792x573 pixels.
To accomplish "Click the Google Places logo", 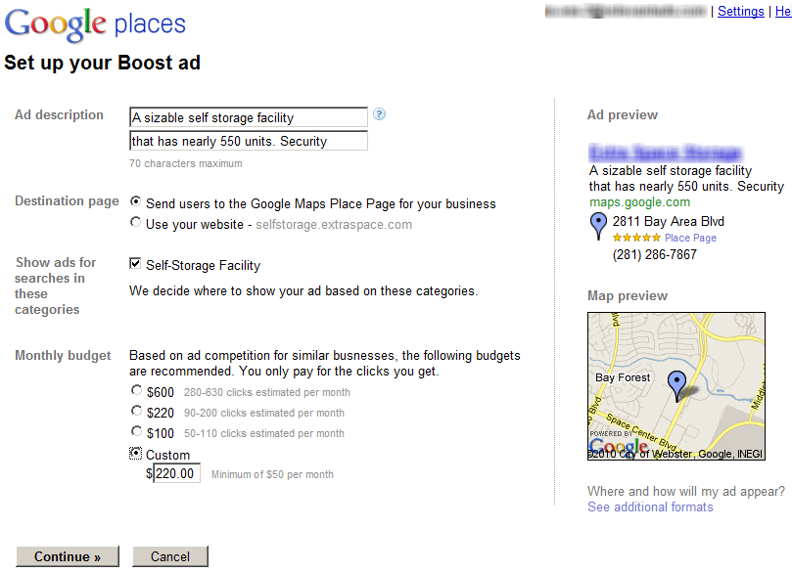I will pos(95,24).
